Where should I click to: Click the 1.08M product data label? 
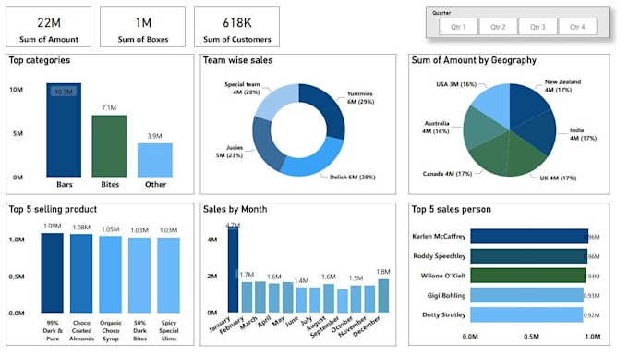point(81,227)
